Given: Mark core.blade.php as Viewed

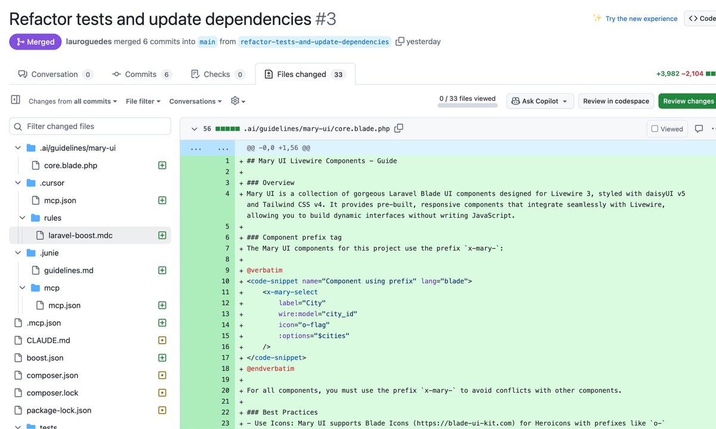Looking at the screenshot, I should pos(667,129).
